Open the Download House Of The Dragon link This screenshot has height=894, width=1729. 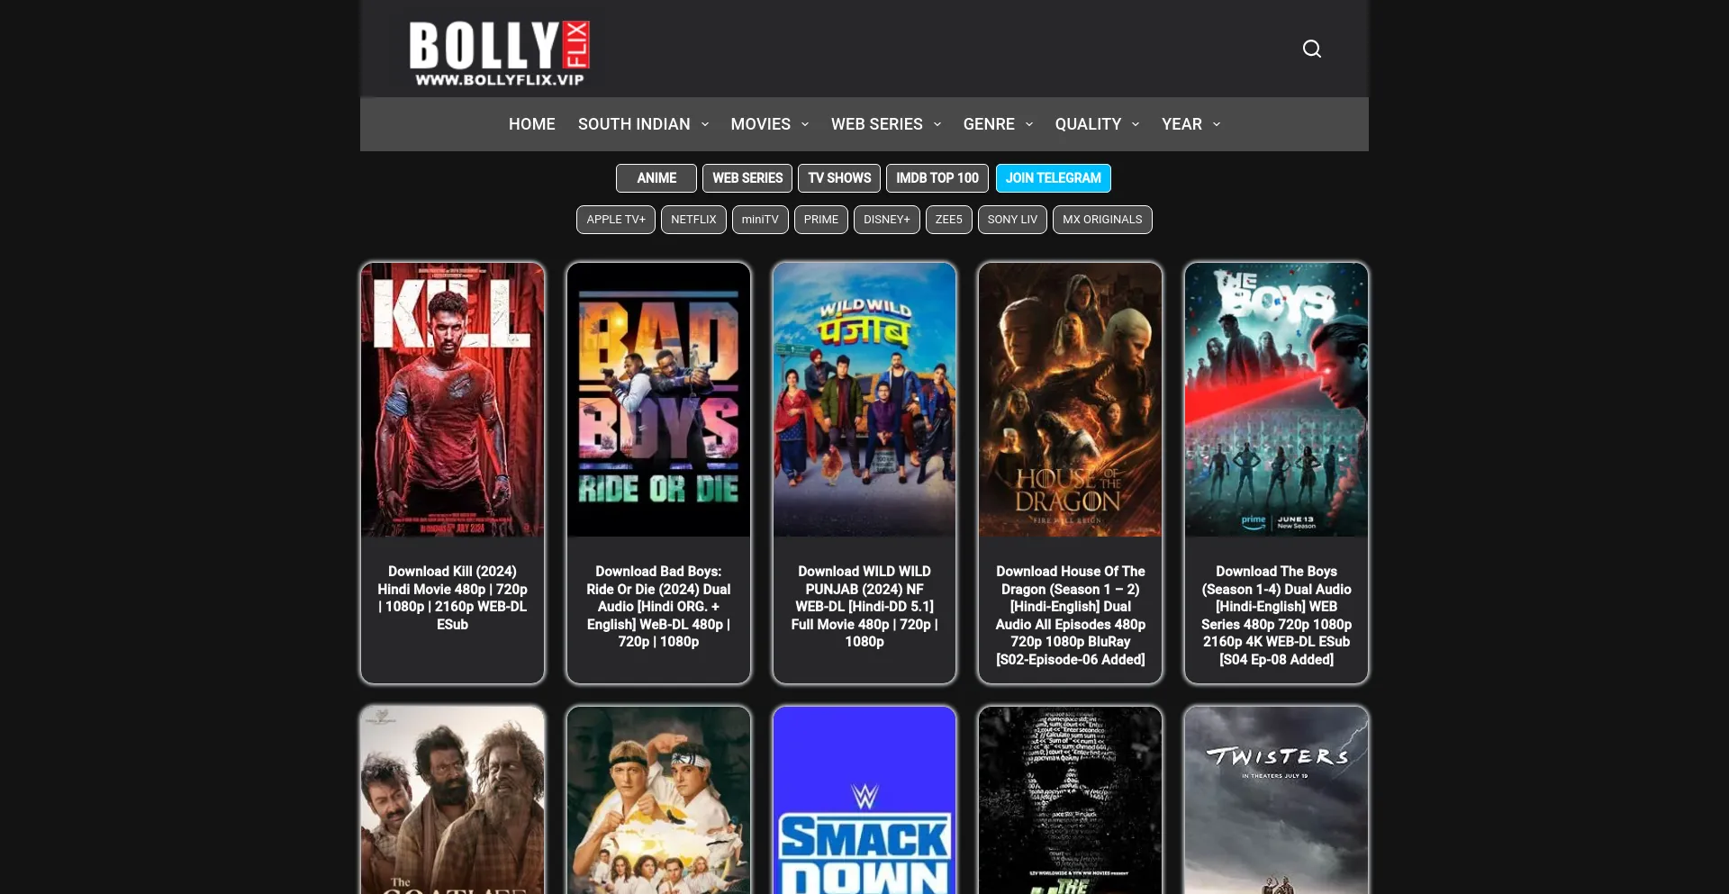pyautogui.click(x=1071, y=616)
